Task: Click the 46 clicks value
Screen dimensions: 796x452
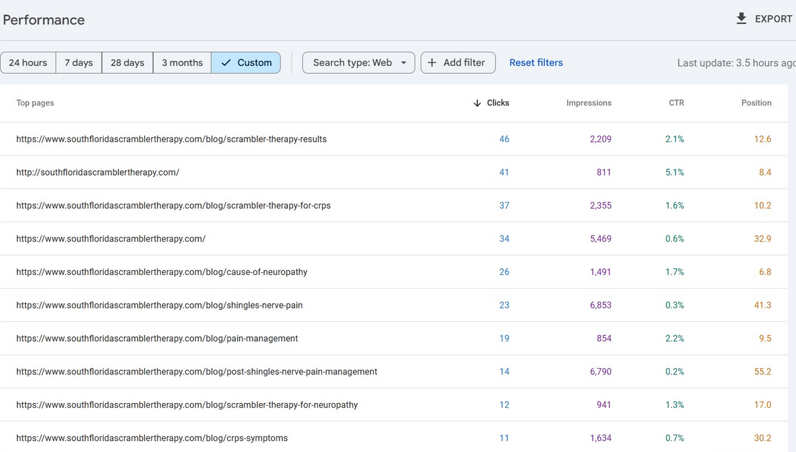Action: (504, 139)
